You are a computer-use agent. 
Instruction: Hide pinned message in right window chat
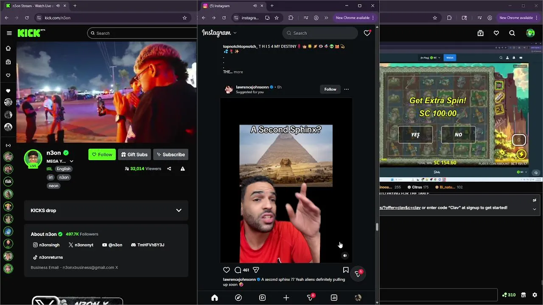[535, 200]
